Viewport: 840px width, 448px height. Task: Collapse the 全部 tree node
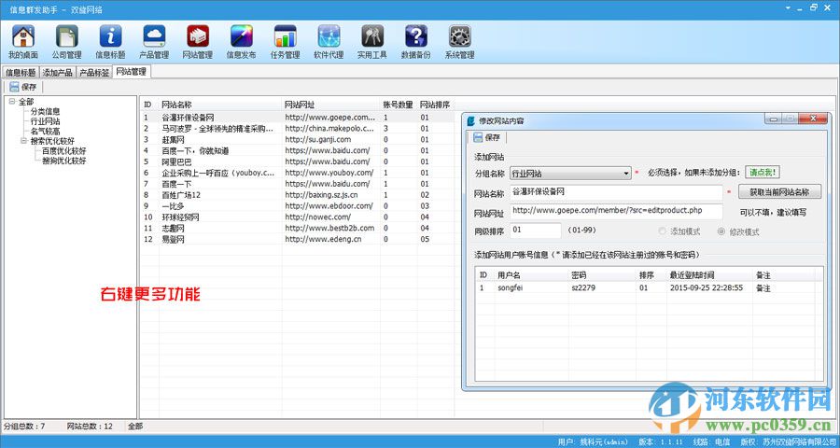coord(12,102)
